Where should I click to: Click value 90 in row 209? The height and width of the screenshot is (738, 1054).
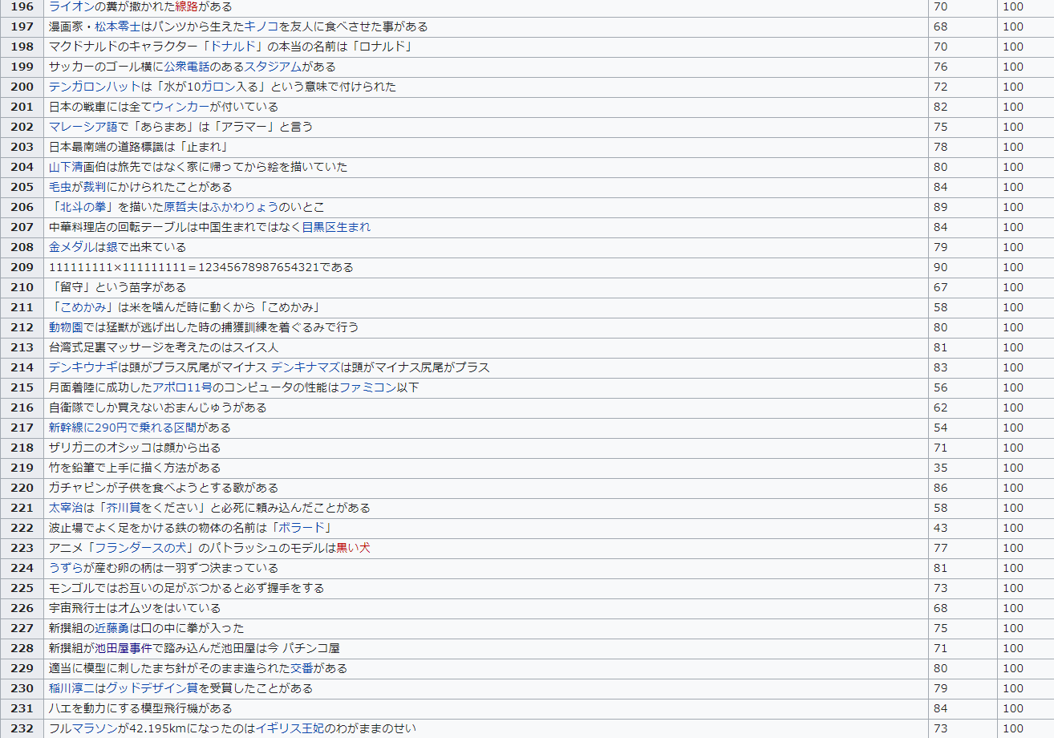(940, 267)
